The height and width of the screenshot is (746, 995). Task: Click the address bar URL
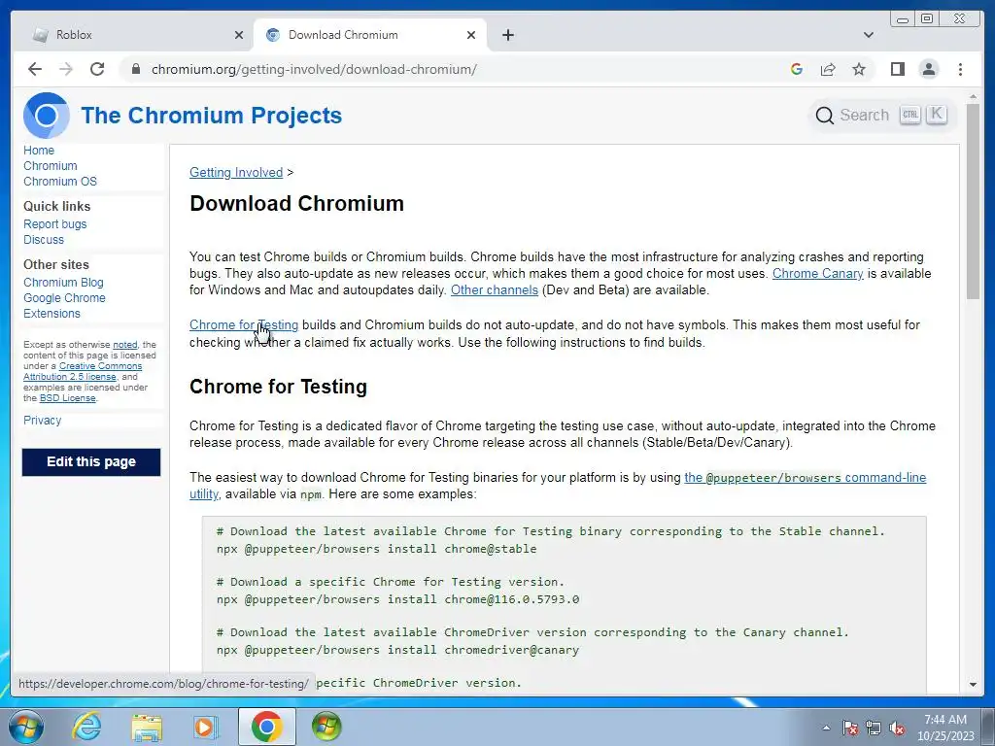pos(314,69)
